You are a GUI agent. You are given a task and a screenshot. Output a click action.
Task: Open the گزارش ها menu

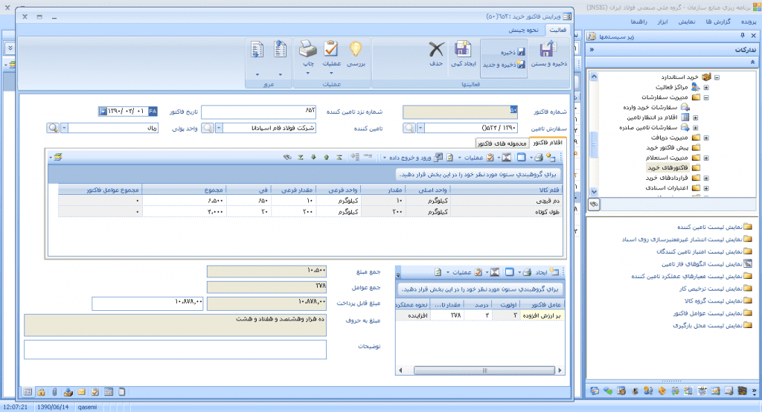pos(717,22)
